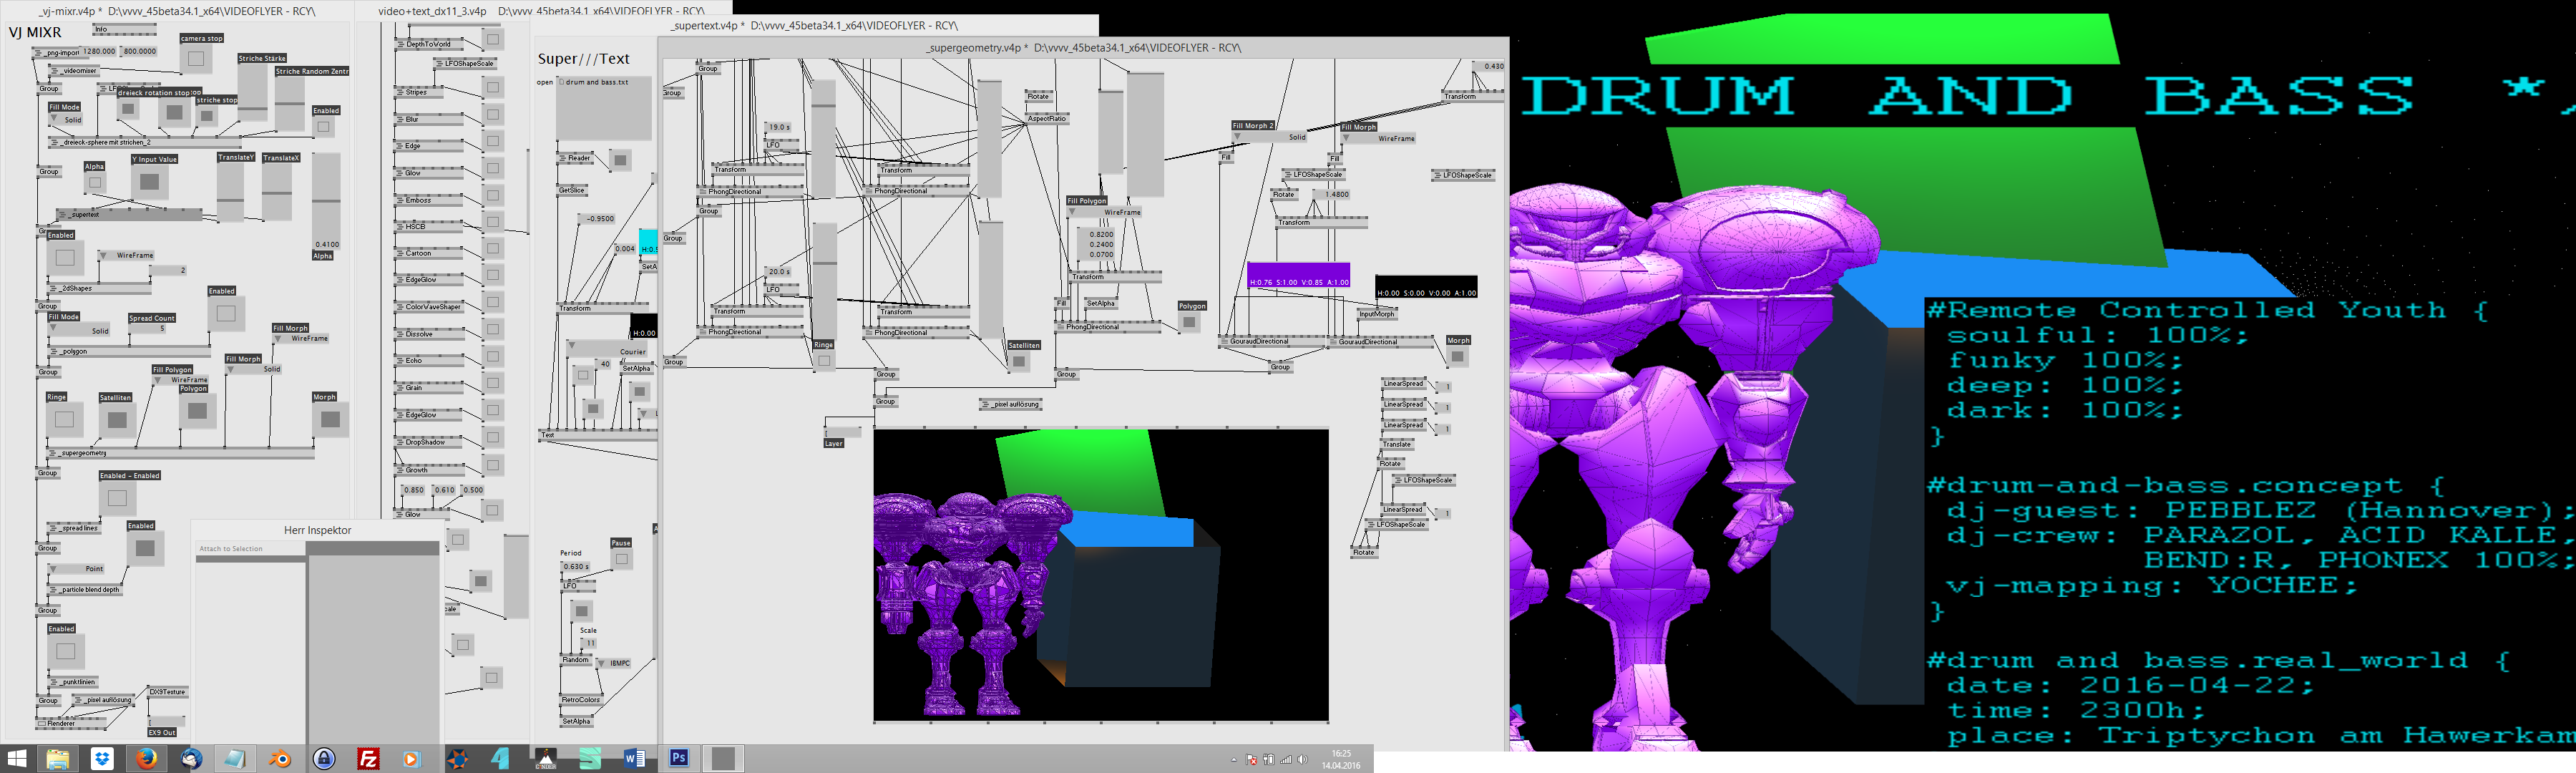Click the Attach to Selection button
This screenshot has width=2576, height=773.
pyautogui.click(x=231, y=548)
